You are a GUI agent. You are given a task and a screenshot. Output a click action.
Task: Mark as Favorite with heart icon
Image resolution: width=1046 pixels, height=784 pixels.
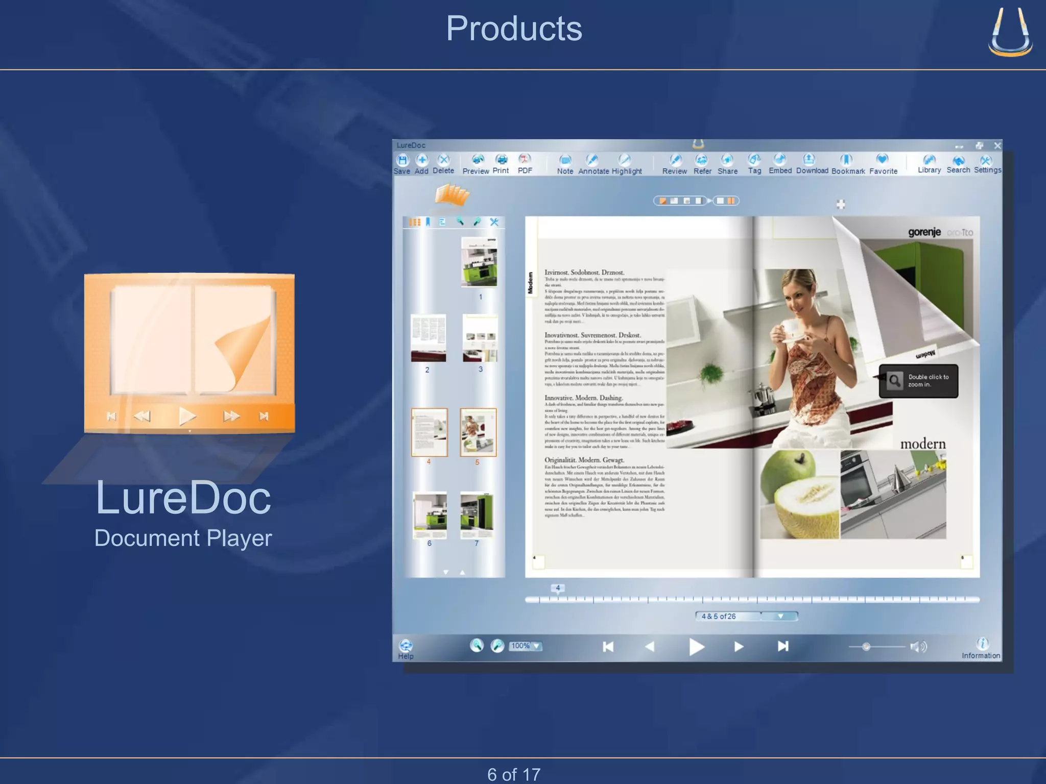pyautogui.click(x=882, y=160)
